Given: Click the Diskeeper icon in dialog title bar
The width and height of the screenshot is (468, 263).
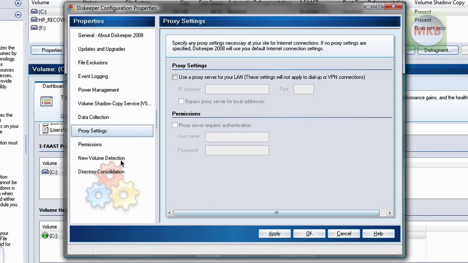Looking at the screenshot, I should point(71,8).
